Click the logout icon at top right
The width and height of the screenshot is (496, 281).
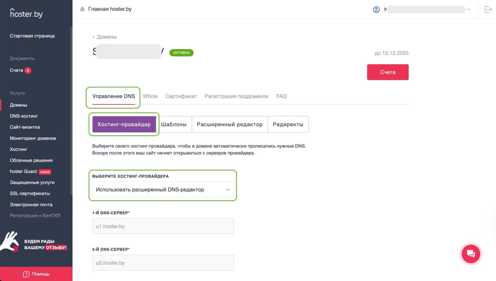click(488, 9)
